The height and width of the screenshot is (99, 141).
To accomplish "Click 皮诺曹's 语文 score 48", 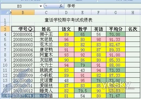I will coord(66,80).
